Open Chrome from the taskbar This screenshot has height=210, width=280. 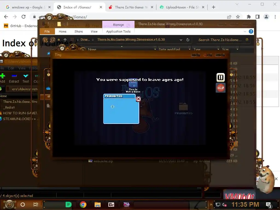pyautogui.click(x=83, y=205)
